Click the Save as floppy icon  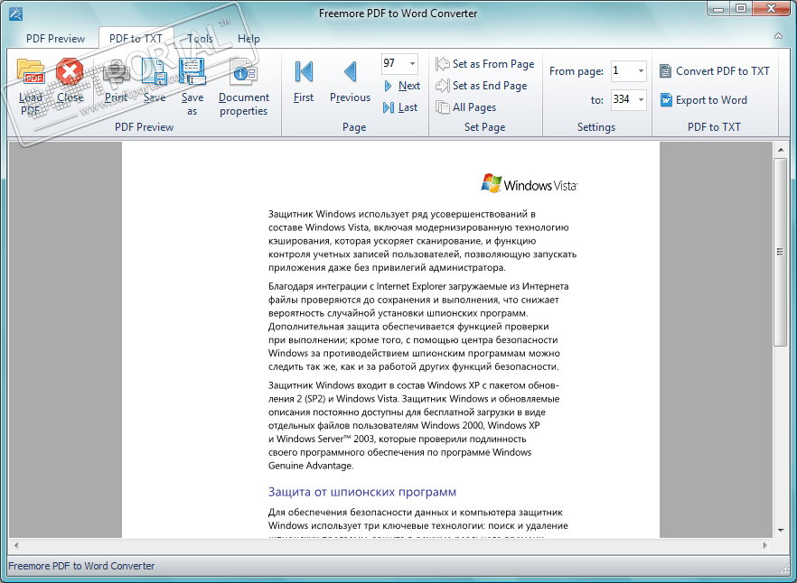(192, 71)
